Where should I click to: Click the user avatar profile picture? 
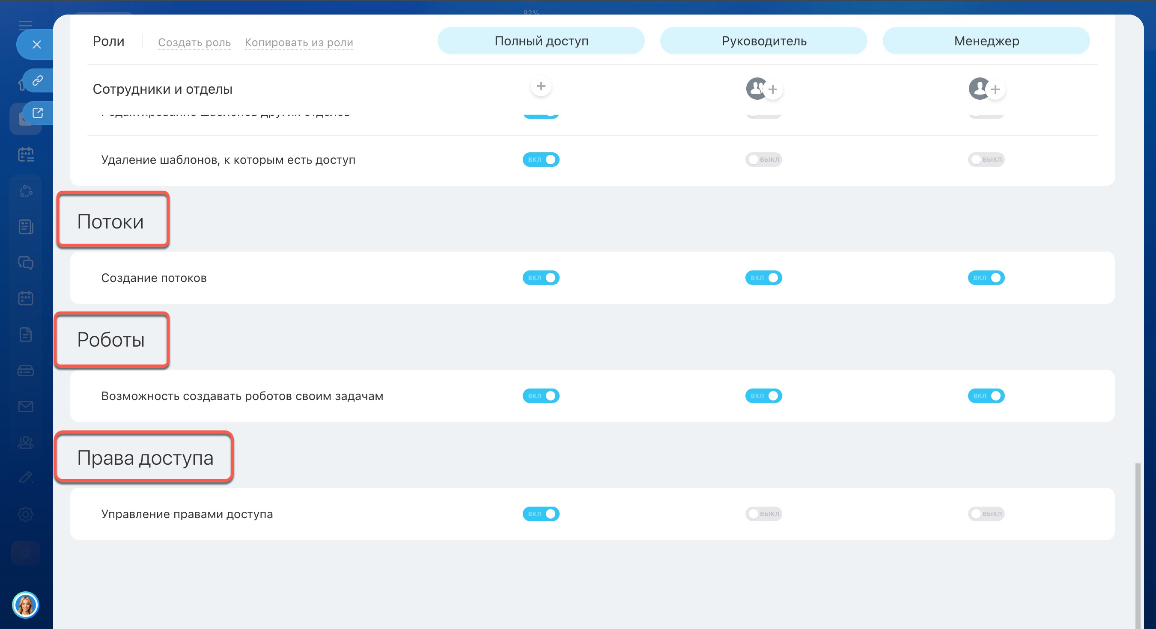tap(26, 605)
